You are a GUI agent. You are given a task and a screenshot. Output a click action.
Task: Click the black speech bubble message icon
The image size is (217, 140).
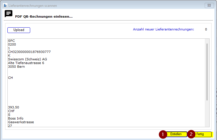pyautogui.click(x=9, y=13)
